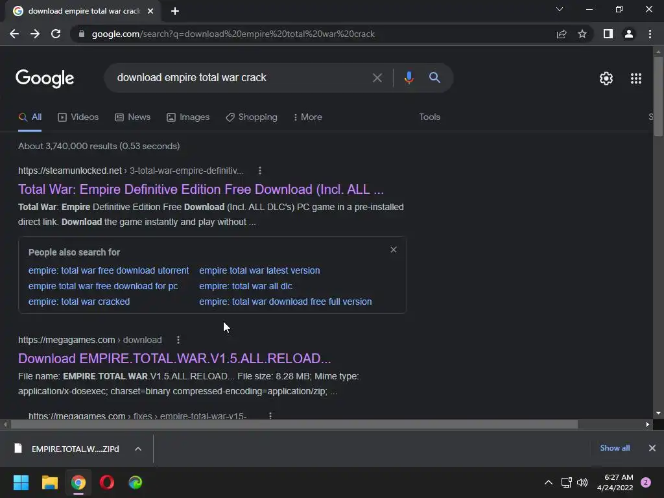Open options menu for steamunlocked.net result
Viewport: 664px width, 498px height.
click(x=260, y=171)
